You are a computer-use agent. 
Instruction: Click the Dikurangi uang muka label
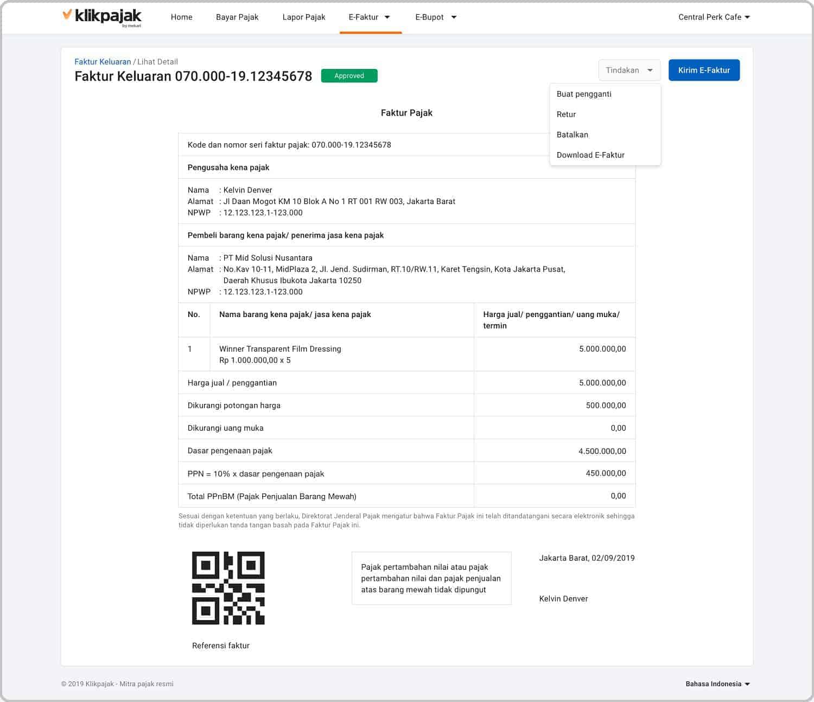(225, 428)
